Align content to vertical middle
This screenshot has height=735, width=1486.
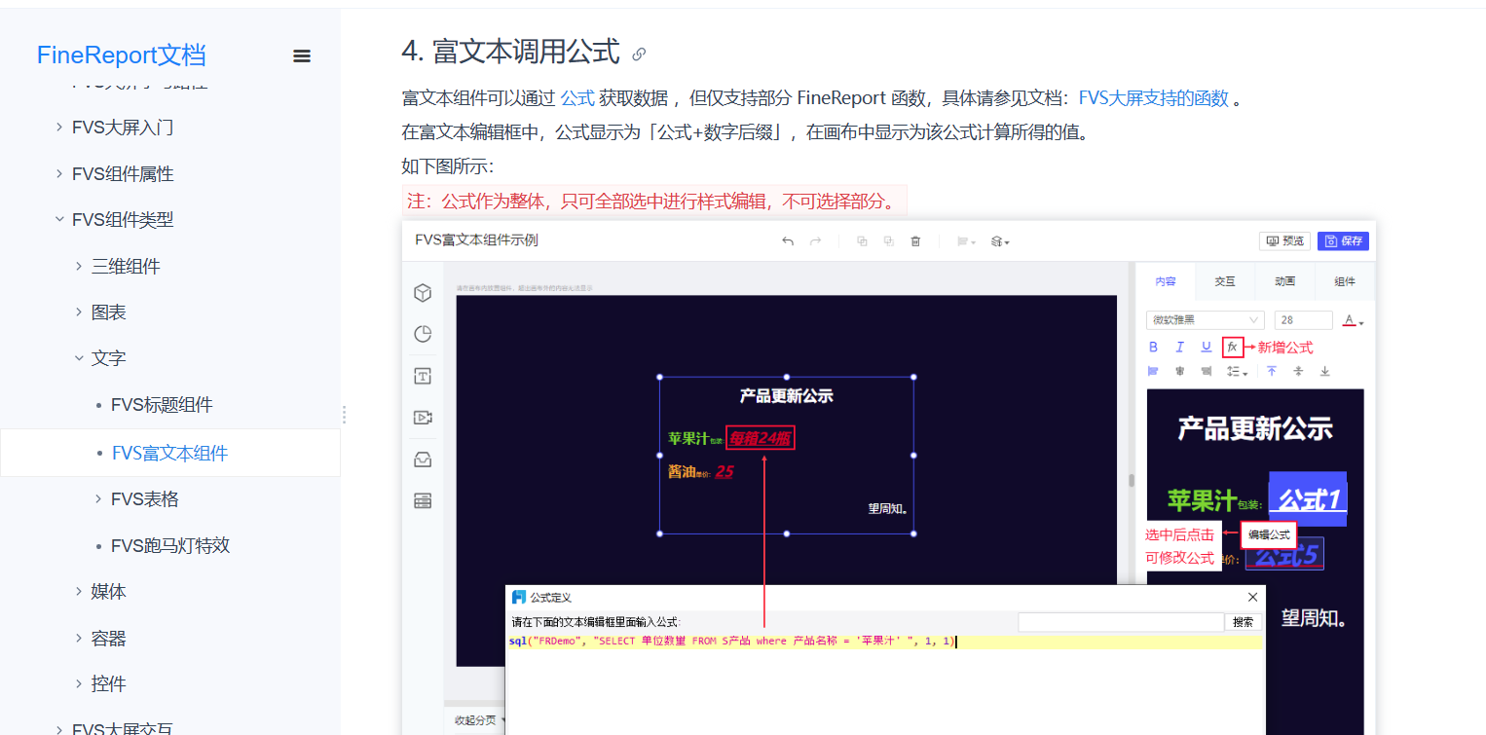pyautogui.click(x=1298, y=371)
